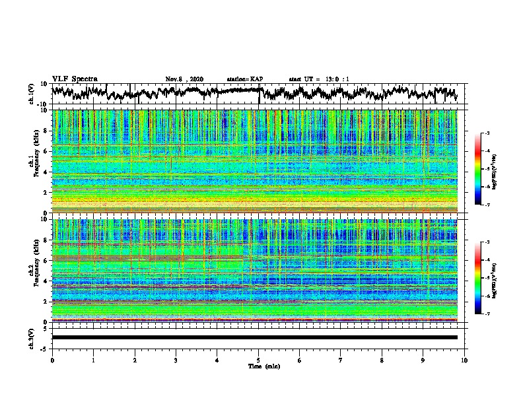Click the '-3' value on ch.1 color scale
523x404 pixels.
[x=487, y=133]
